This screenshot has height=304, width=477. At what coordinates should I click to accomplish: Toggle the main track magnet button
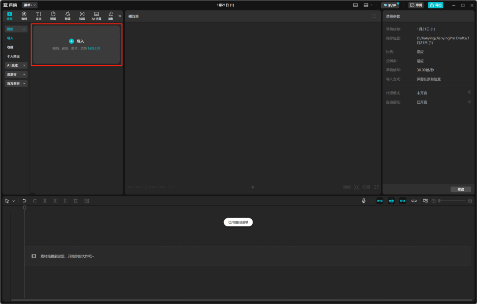click(x=380, y=201)
